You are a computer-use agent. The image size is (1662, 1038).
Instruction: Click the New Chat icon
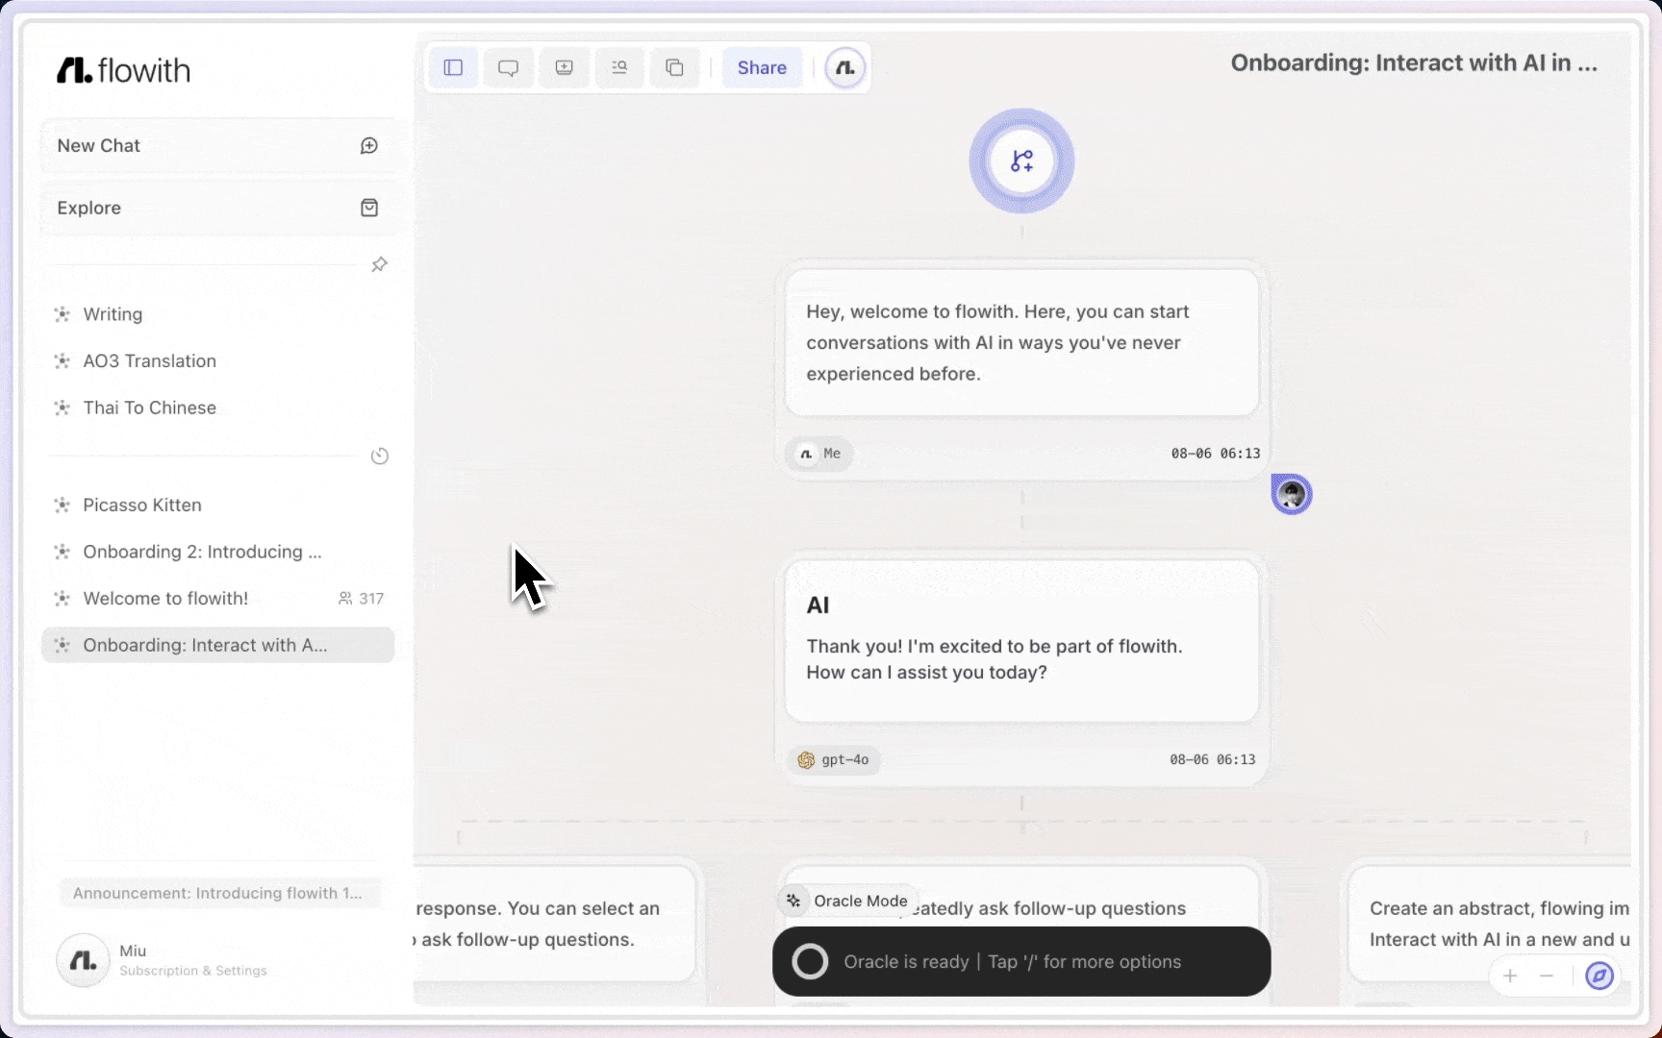click(369, 146)
